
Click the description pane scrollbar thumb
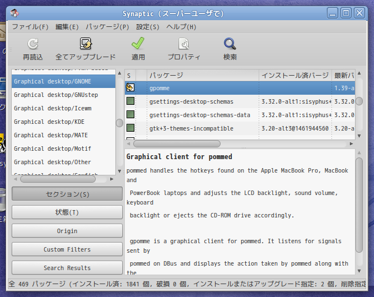coord(359,205)
